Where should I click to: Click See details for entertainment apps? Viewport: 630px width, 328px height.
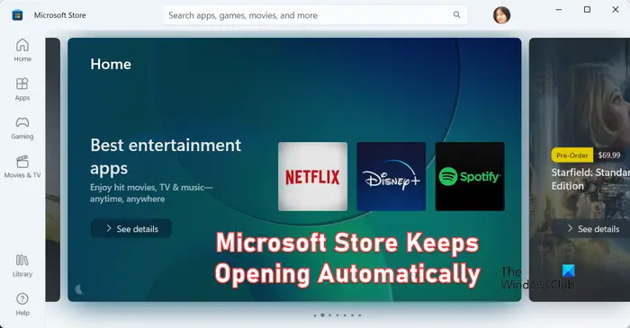(131, 228)
